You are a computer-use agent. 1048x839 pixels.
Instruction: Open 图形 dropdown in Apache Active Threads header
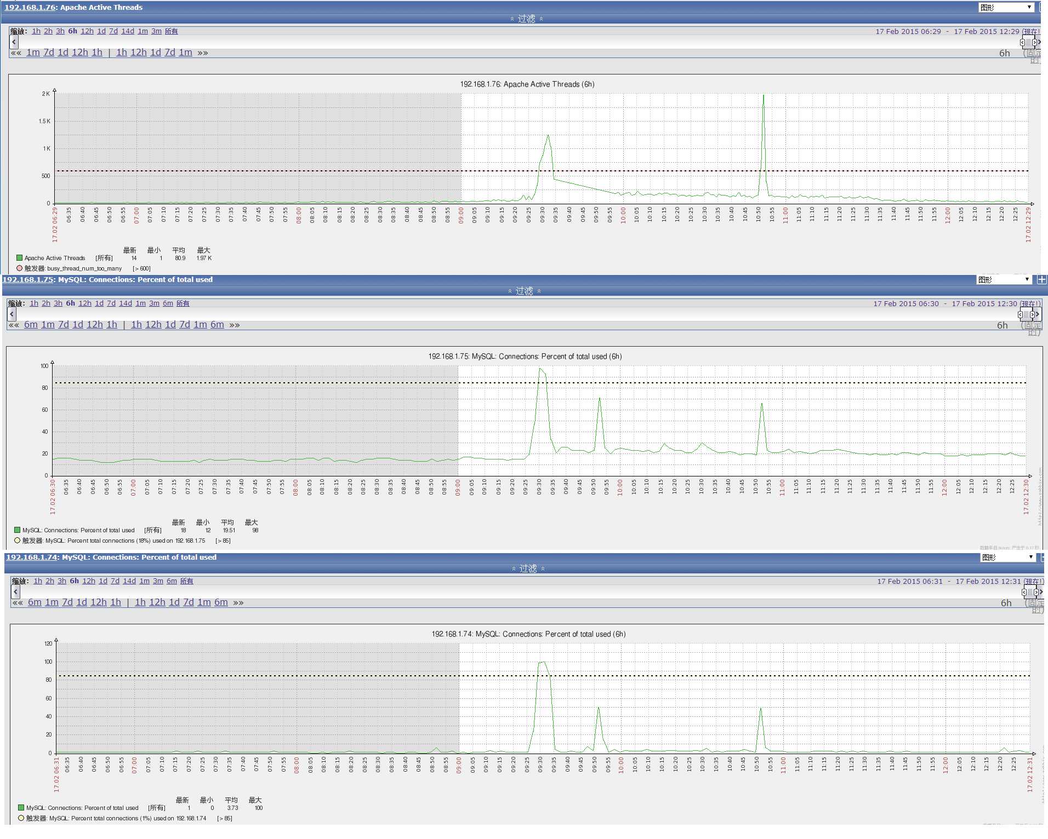pyautogui.click(x=1006, y=7)
